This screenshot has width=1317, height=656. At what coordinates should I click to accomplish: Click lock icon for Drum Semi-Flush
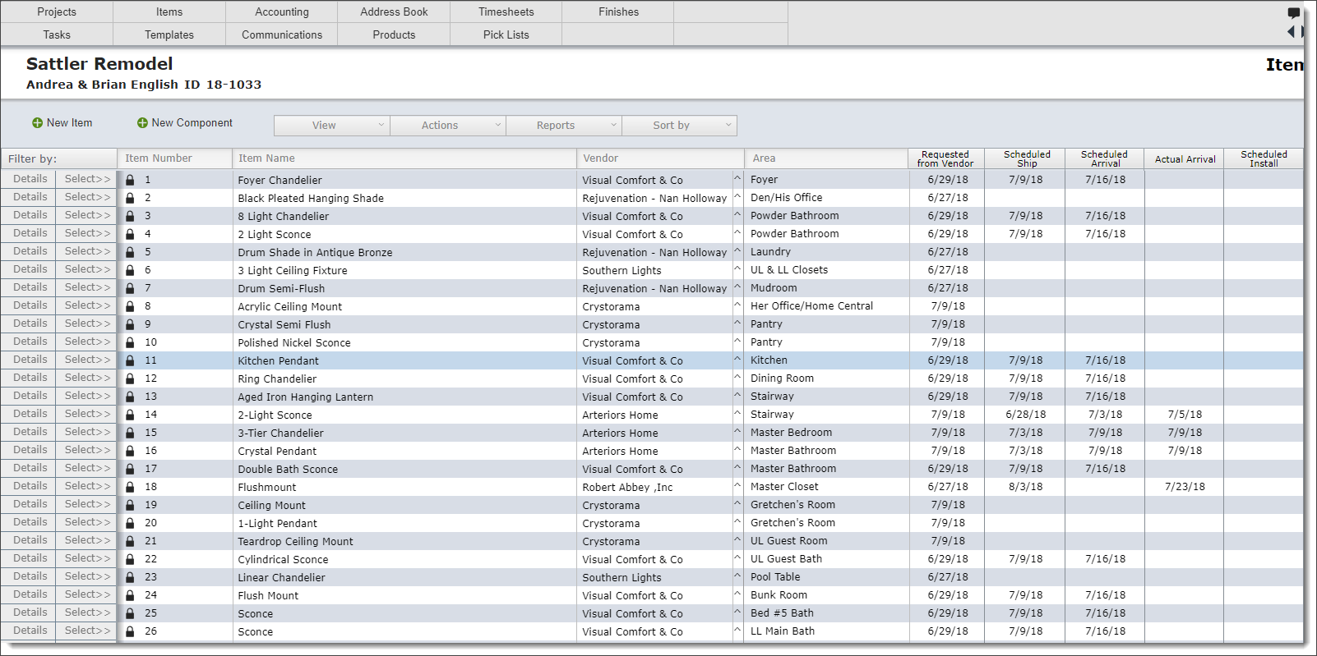[x=130, y=288]
